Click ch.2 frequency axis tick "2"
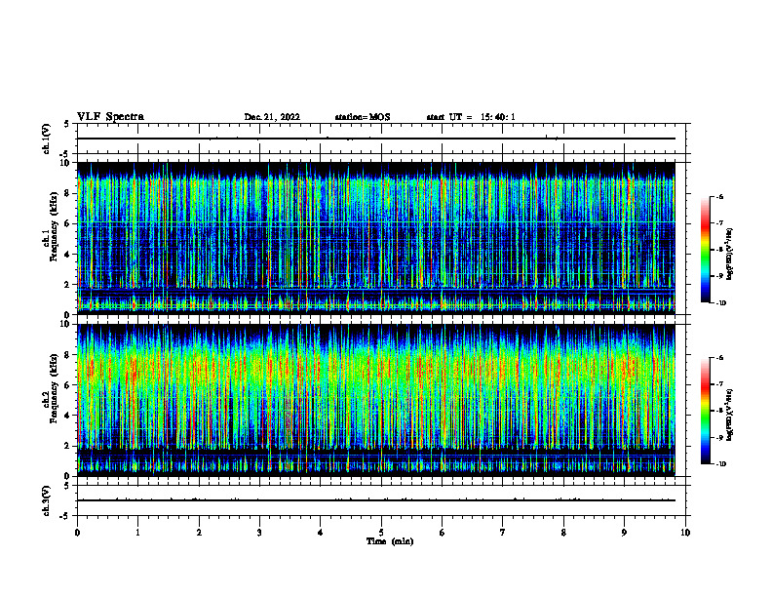772x597 pixels. coord(67,446)
